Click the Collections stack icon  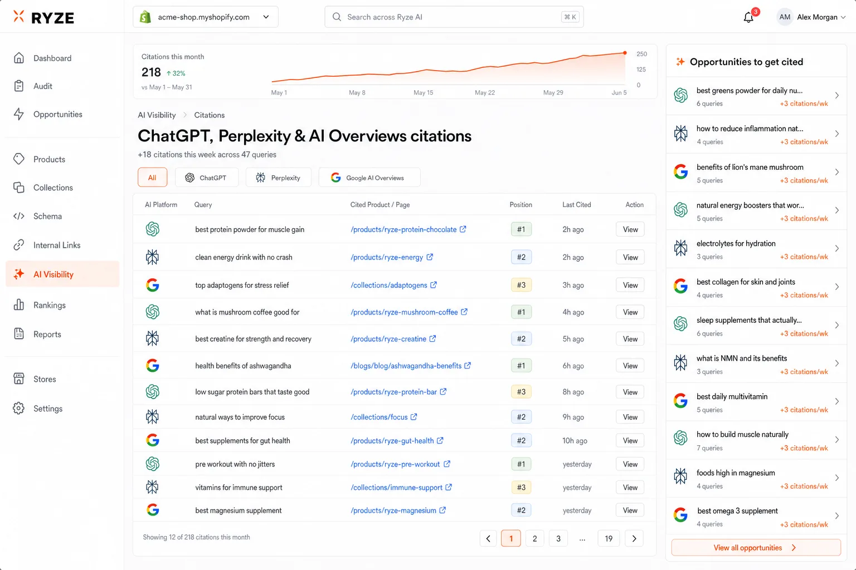[19, 188]
